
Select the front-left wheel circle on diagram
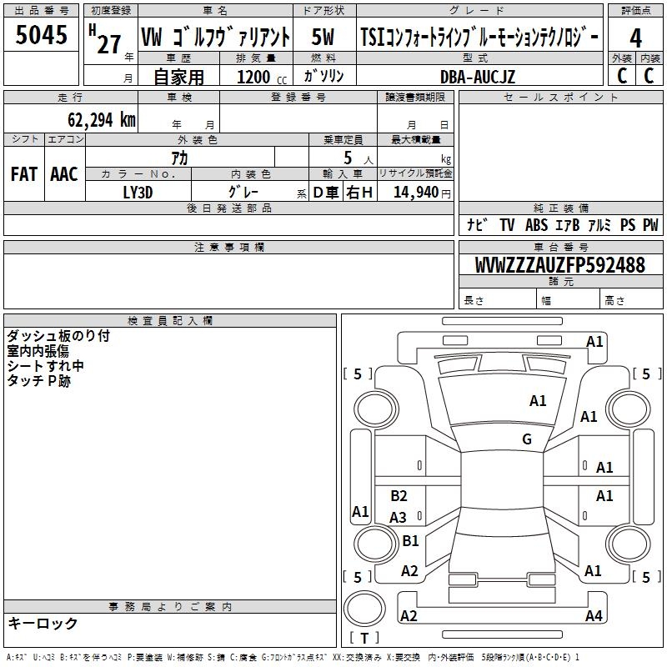[x=375, y=409]
